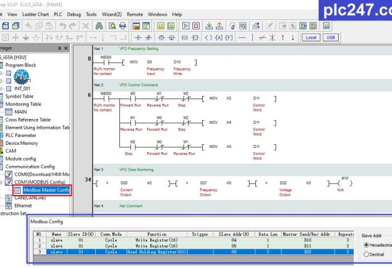Open Print Preview magnifier icon
This screenshot has height=268, width=392.
click(113, 26)
